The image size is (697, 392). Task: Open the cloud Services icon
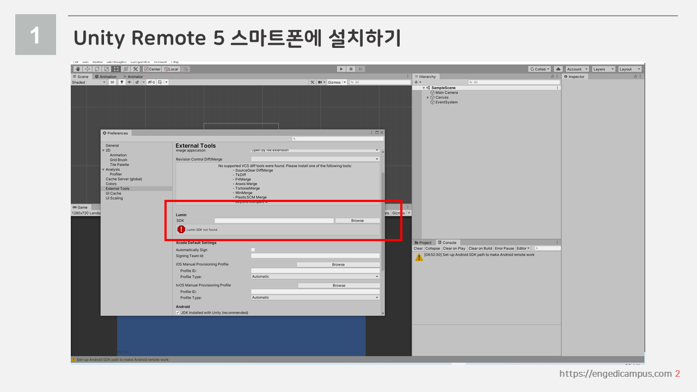(558, 69)
